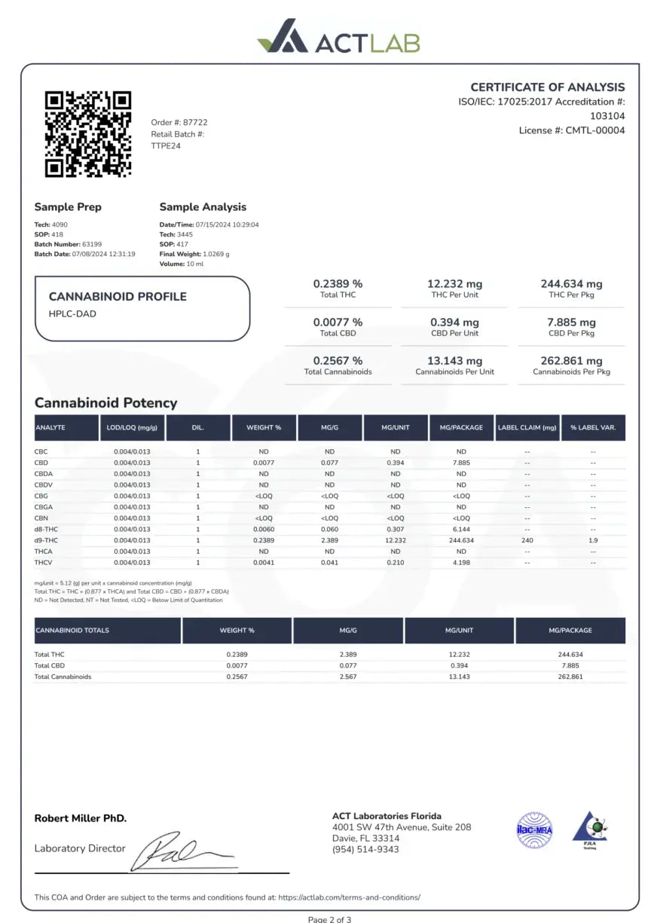Click the ACT LAB logo at top

click(x=338, y=36)
